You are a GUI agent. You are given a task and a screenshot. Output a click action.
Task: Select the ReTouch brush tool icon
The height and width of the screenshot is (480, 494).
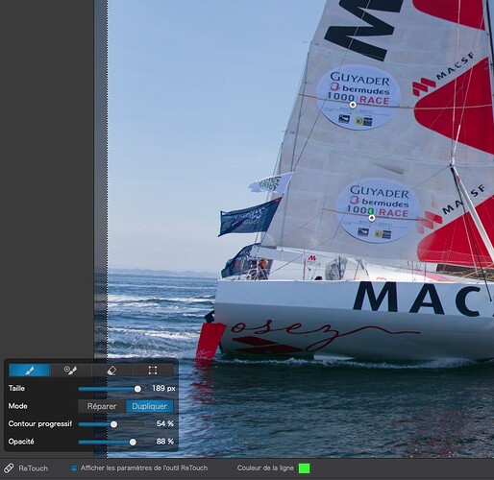click(x=29, y=371)
